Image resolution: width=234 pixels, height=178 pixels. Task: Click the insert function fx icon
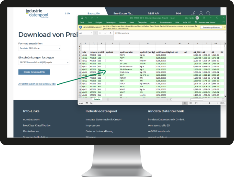click(110, 33)
